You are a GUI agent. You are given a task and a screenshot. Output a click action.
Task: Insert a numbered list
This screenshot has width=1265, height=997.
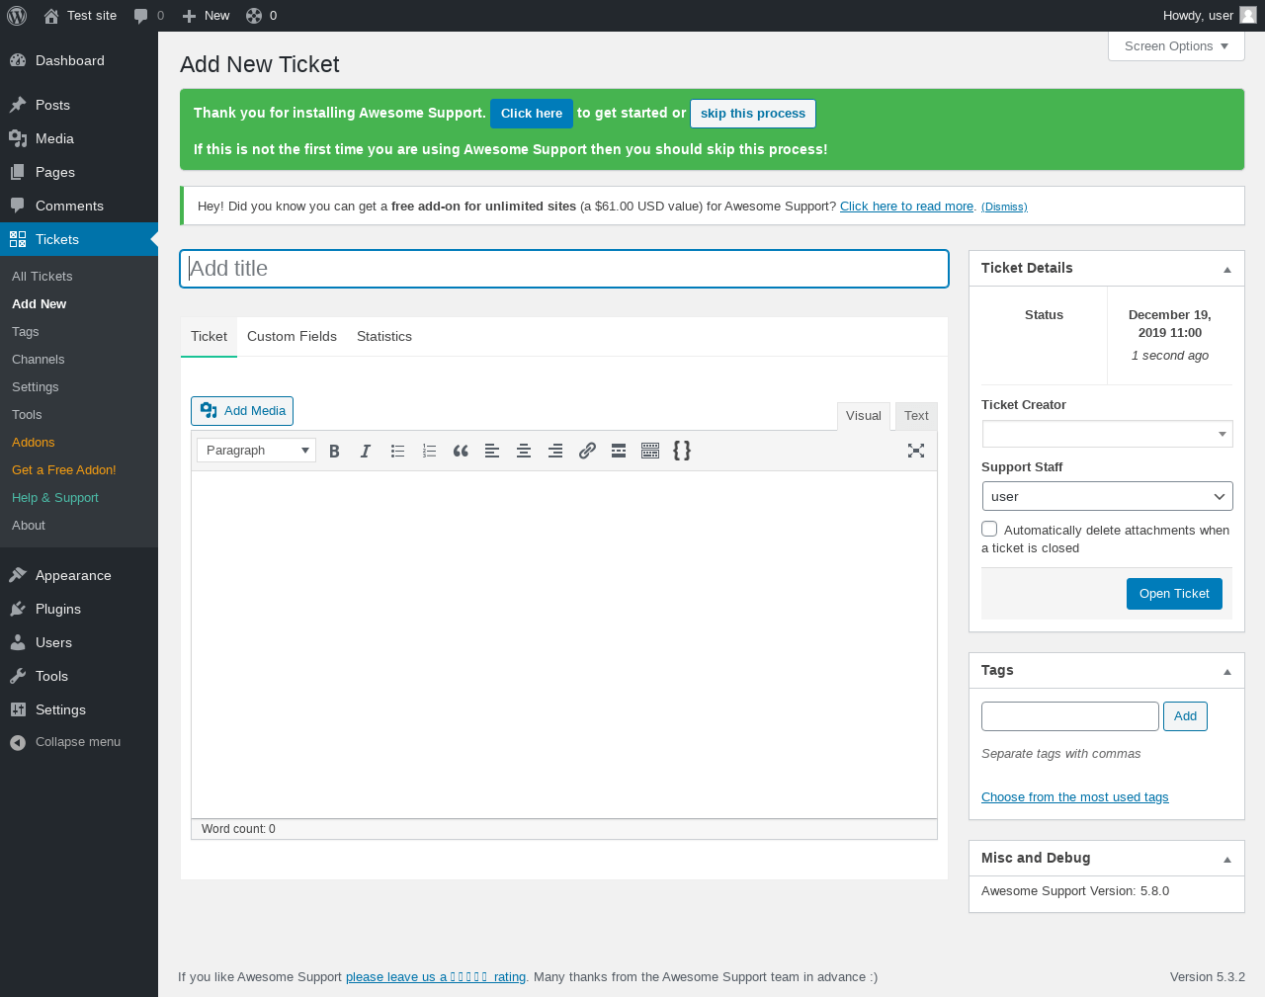coord(429,451)
